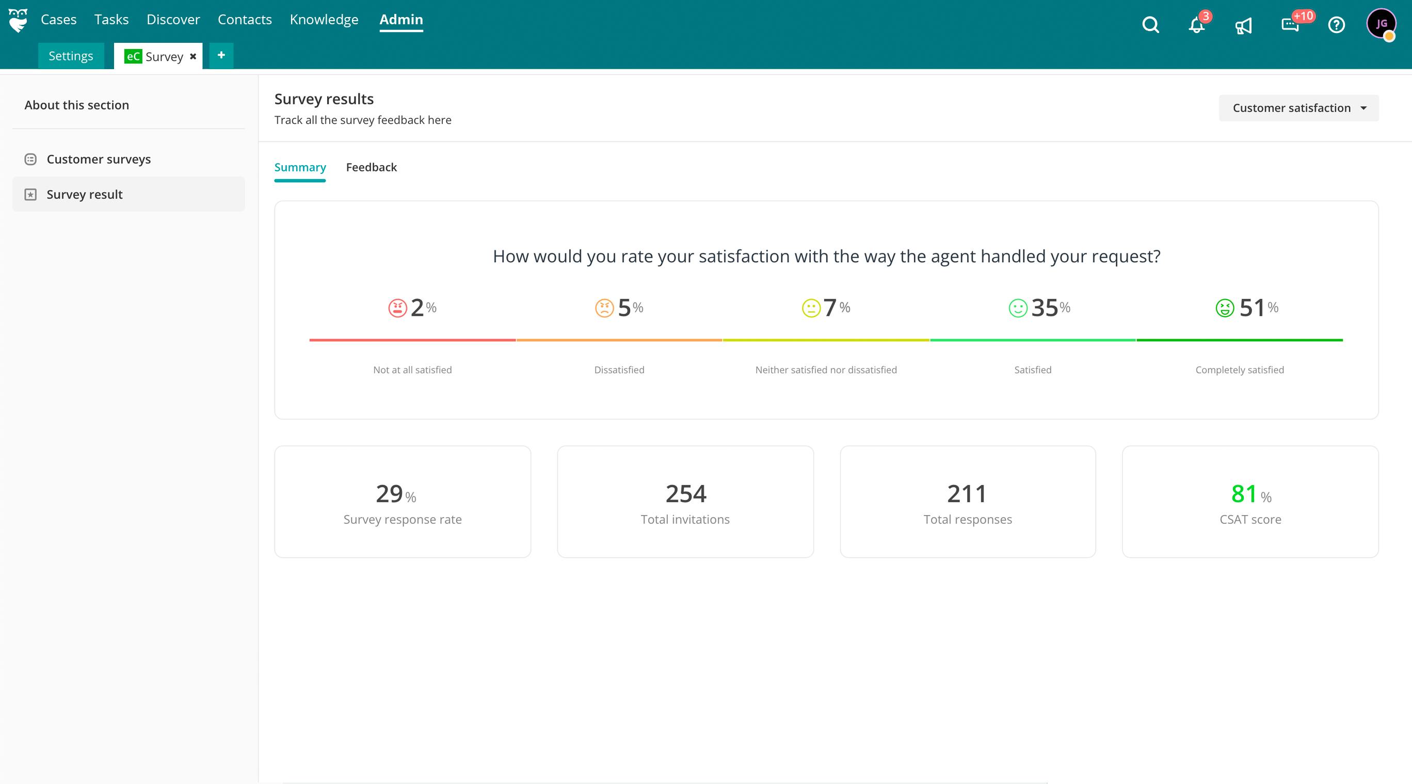Viewport: 1412px width, 784px height.
Task: Click the angry red face icon
Action: pyautogui.click(x=397, y=308)
